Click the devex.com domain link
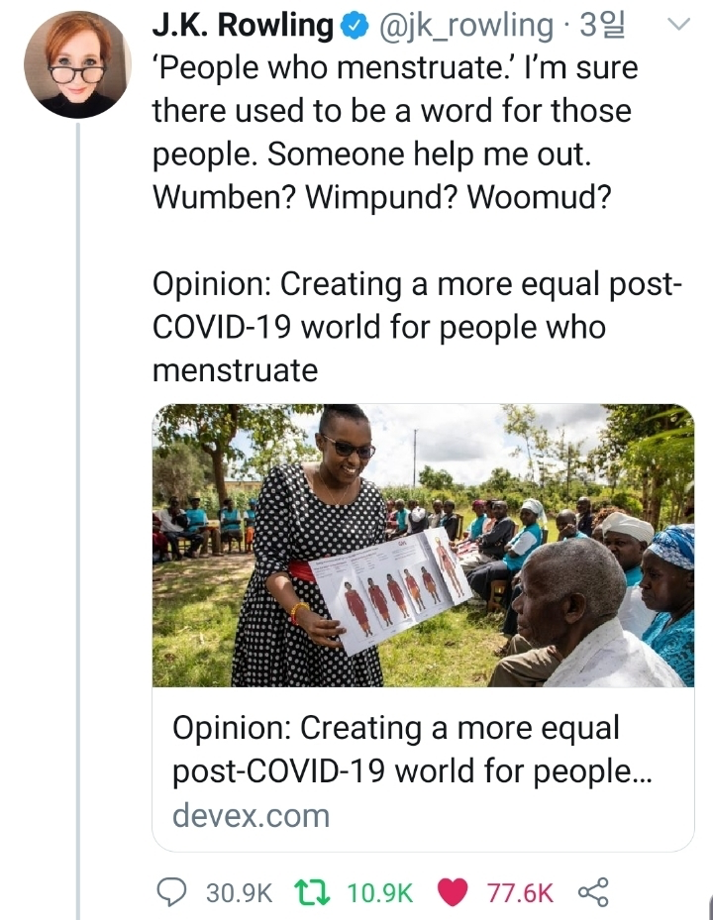Image resolution: width=713 pixels, height=920 pixels. tap(252, 816)
